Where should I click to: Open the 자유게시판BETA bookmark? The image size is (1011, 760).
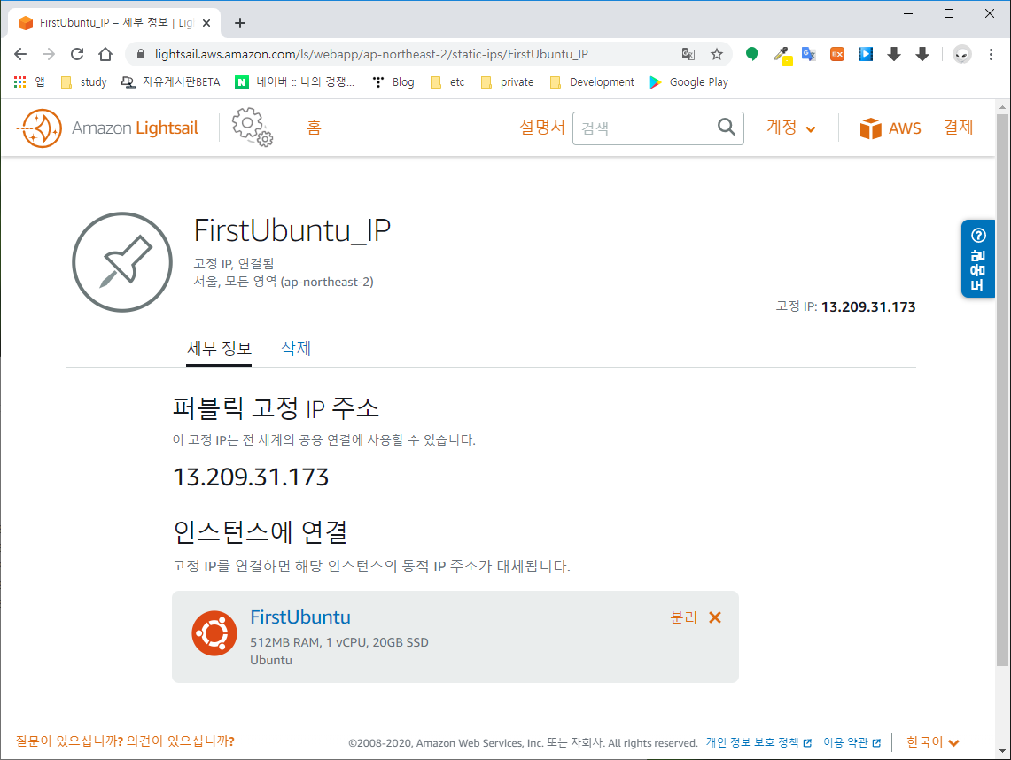click(172, 81)
